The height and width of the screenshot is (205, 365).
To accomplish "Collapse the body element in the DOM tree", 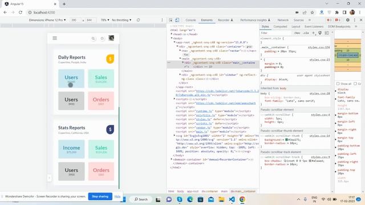I will point(172,38).
